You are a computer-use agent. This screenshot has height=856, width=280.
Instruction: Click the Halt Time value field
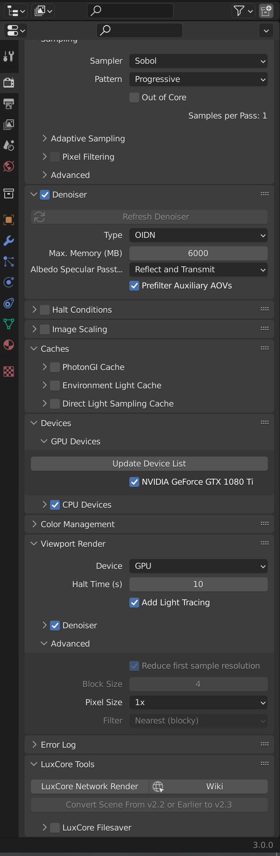pyautogui.click(x=198, y=585)
